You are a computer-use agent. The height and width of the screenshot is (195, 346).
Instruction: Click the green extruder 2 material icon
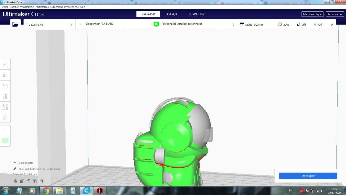click(x=156, y=24)
